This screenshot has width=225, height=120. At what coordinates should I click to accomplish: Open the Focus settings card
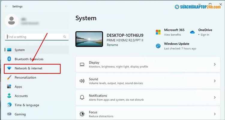[148, 113]
